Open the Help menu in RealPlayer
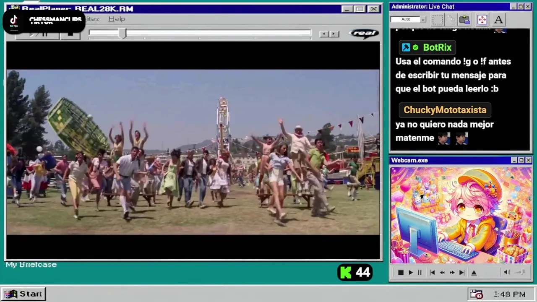 [117, 19]
